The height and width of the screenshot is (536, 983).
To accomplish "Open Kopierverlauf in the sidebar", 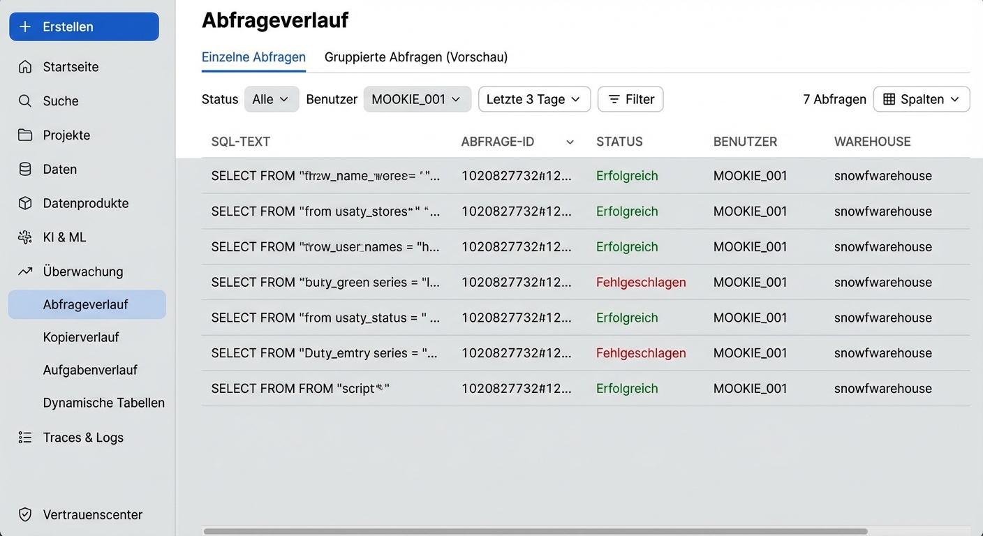I will click(x=81, y=337).
